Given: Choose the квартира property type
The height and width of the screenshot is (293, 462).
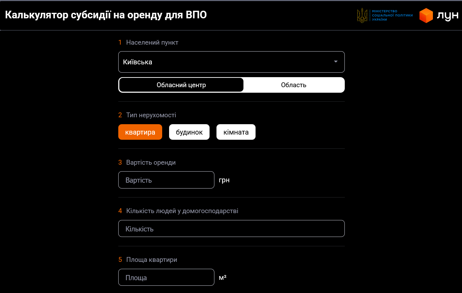Looking at the screenshot, I should coord(140,132).
